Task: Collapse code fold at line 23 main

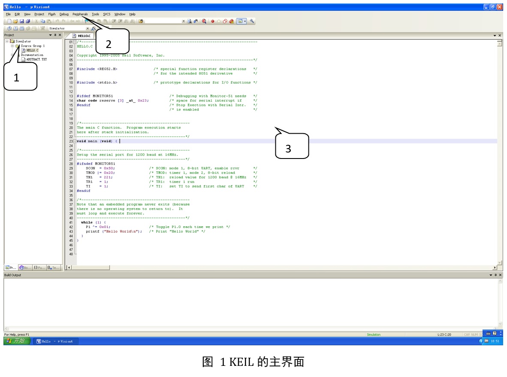Action: 75,141
